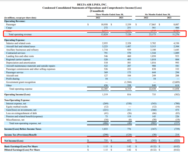Click the 'Regional carrier expense' label
The height and width of the screenshot is (152, 188).
coord(18,59)
